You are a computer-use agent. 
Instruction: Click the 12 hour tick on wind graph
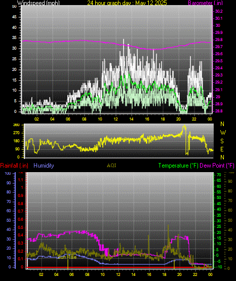coord(115,119)
